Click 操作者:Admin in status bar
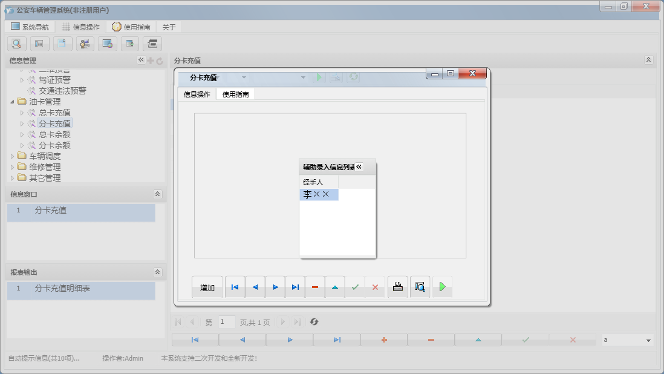Image resolution: width=664 pixels, height=374 pixels. tap(123, 358)
